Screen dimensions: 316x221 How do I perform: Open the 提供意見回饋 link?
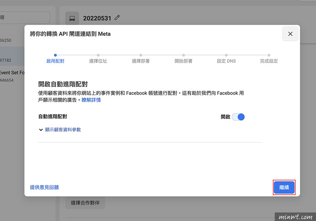point(44,188)
